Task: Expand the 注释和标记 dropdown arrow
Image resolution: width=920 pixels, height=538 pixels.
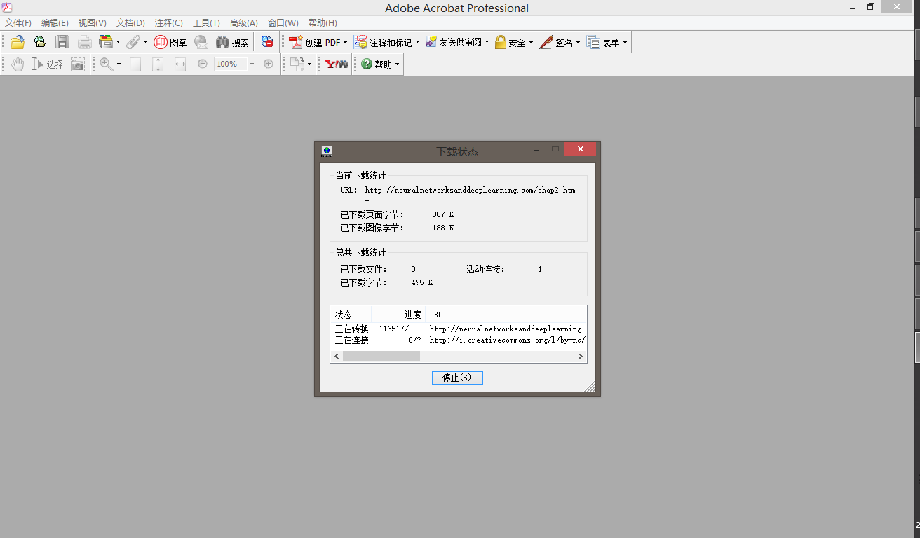Action: pos(417,42)
